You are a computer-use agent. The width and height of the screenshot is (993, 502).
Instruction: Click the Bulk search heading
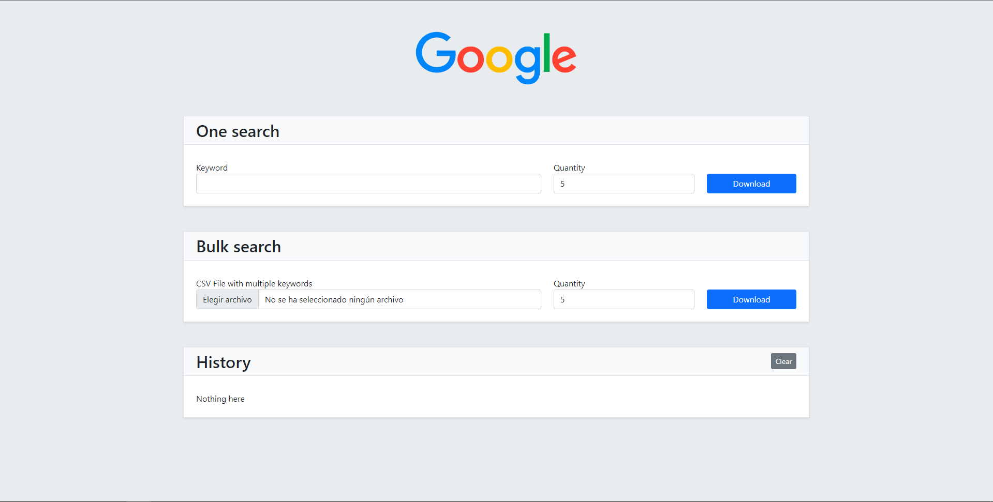pyautogui.click(x=239, y=247)
